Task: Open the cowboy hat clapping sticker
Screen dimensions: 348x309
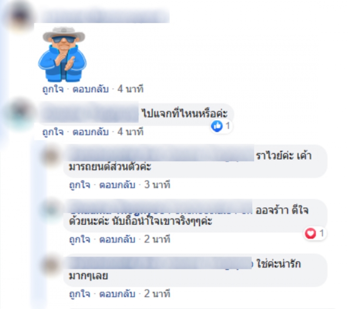Action: [x=63, y=54]
